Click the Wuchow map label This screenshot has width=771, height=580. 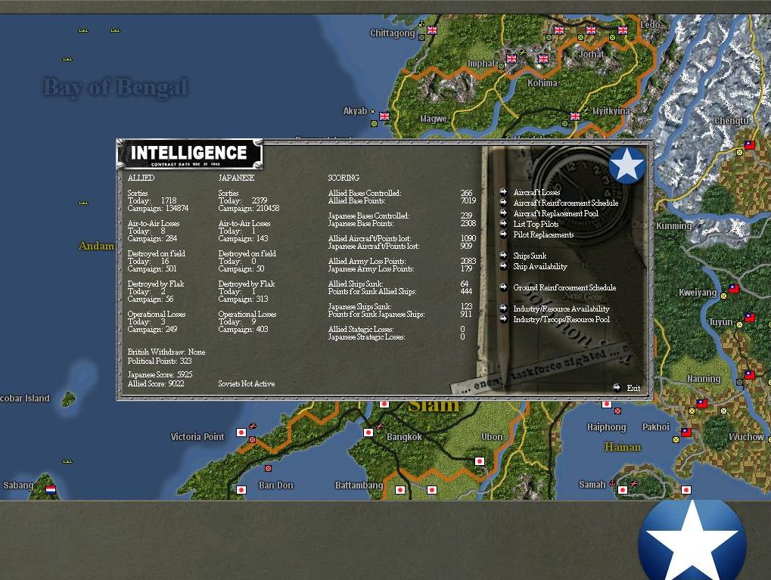coord(747,436)
